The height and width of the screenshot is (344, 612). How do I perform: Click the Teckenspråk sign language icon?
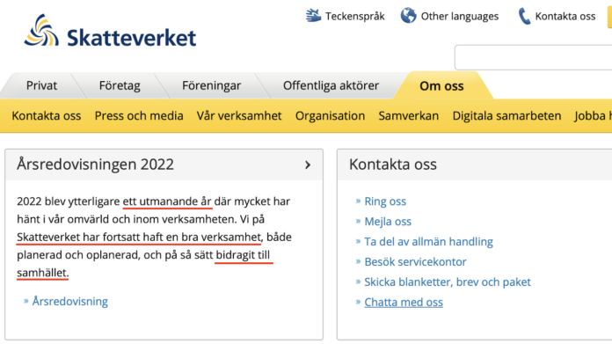click(313, 16)
